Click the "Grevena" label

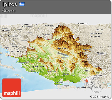coord(96,36)
